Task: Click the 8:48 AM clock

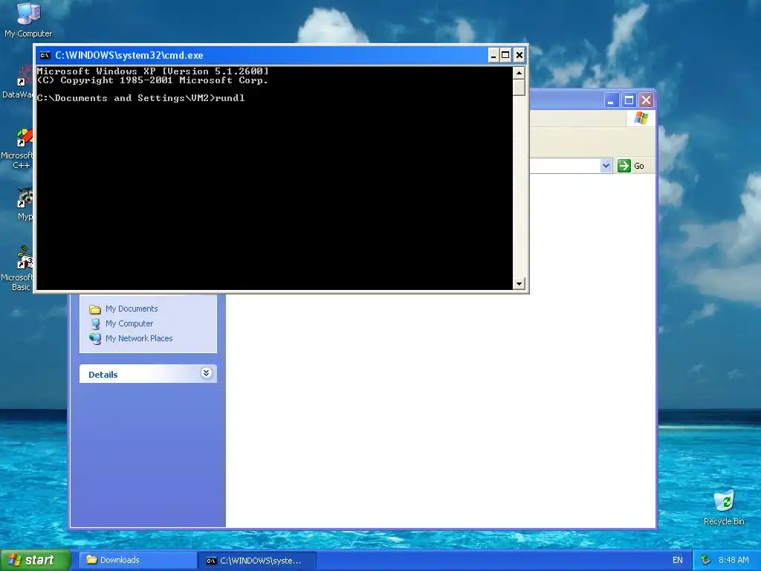Action: pos(734,561)
